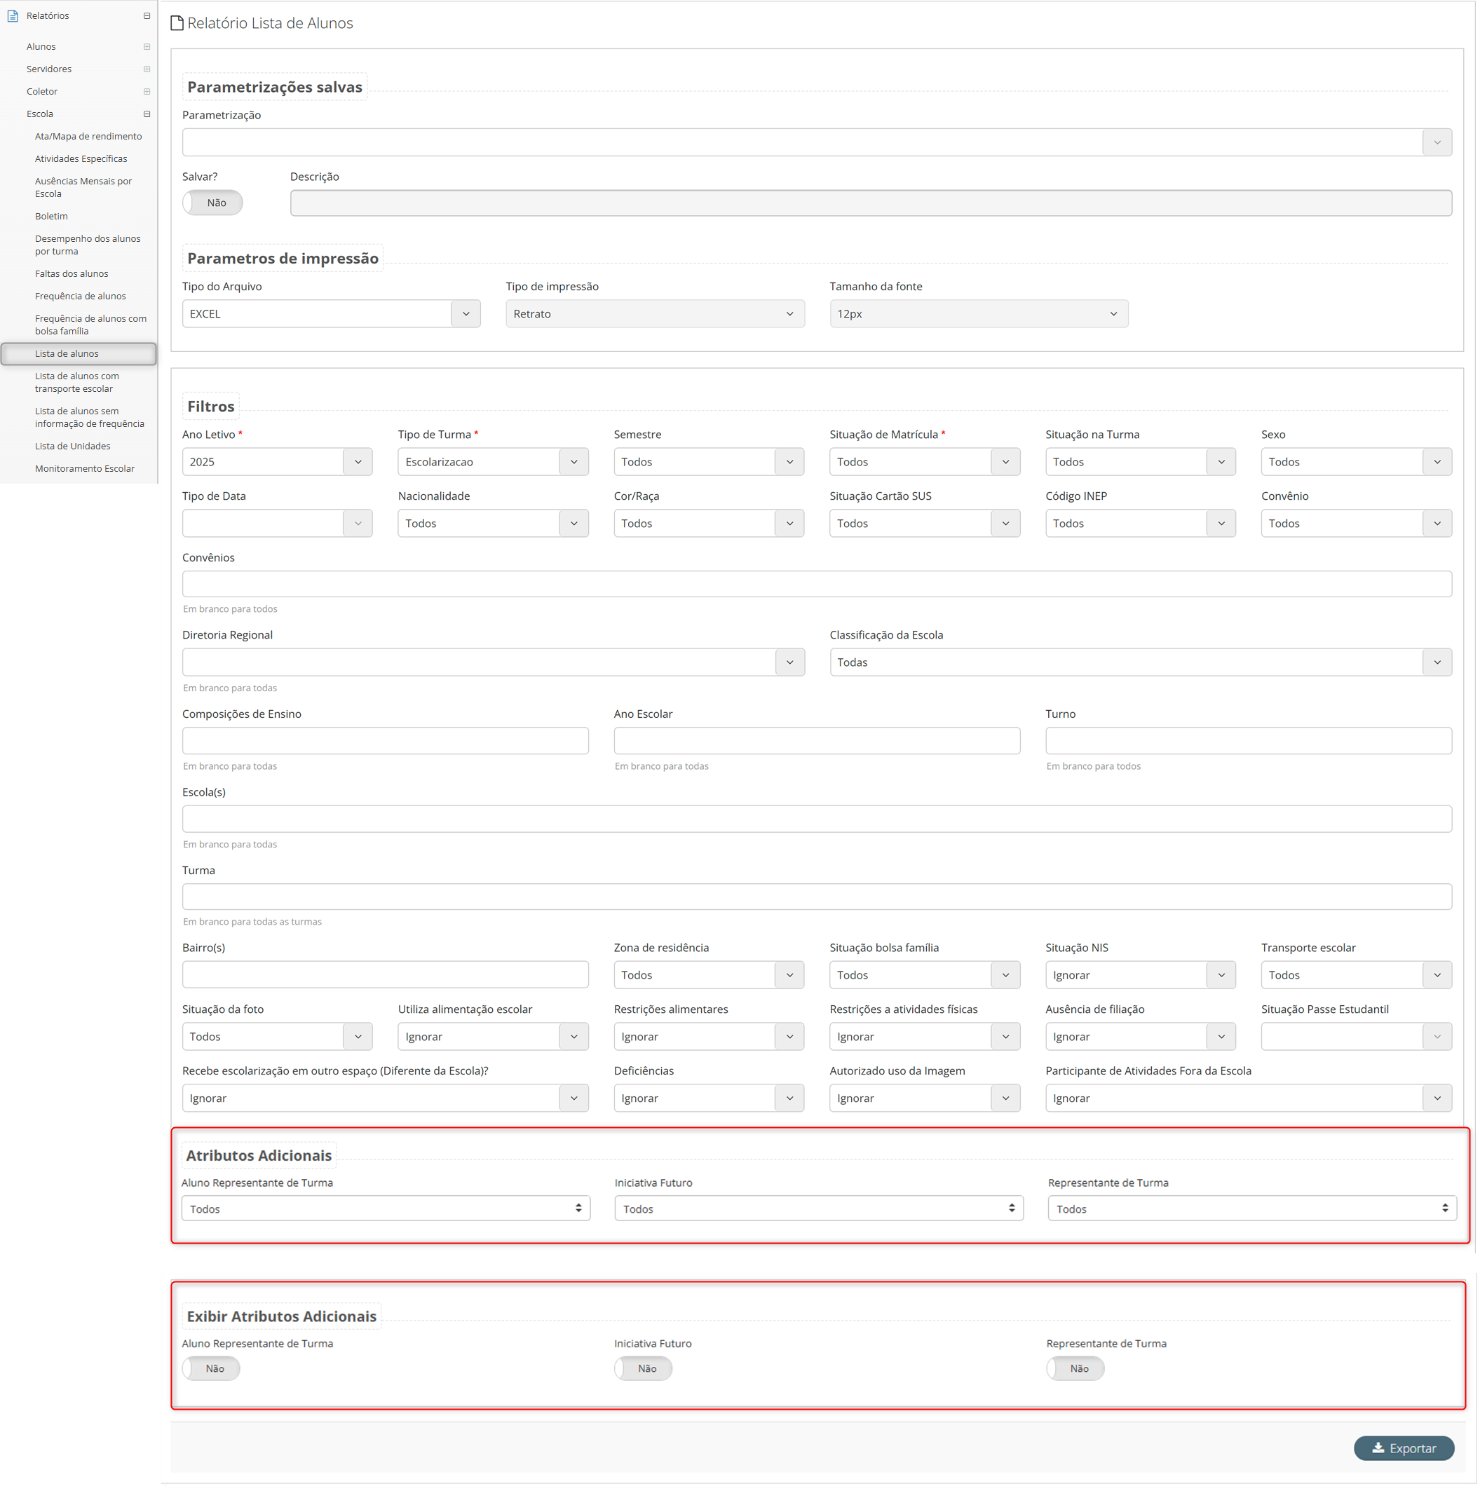Click the Convênios input field
This screenshot has width=1480, height=1491.
pos(817,584)
